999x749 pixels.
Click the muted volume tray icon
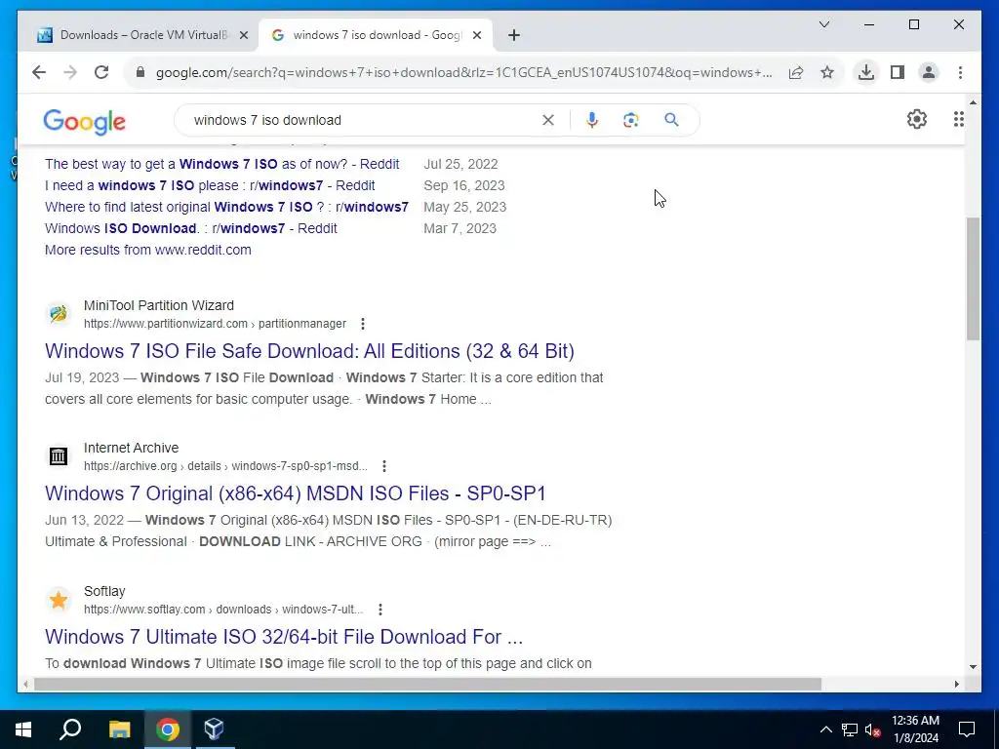(873, 729)
